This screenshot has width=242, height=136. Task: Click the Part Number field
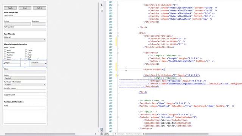tap(25, 29)
